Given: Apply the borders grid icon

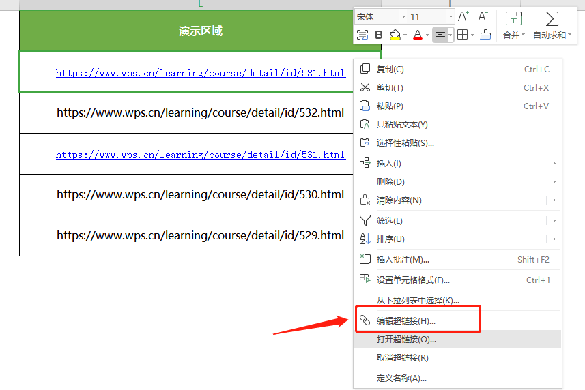Looking at the screenshot, I should point(462,35).
